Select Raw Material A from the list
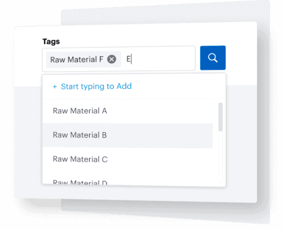The height and width of the screenshot is (230, 284). point(128,111)
